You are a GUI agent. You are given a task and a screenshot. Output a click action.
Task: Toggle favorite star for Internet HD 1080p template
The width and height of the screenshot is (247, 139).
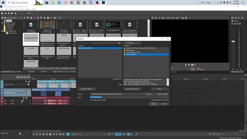pos(125,48)
